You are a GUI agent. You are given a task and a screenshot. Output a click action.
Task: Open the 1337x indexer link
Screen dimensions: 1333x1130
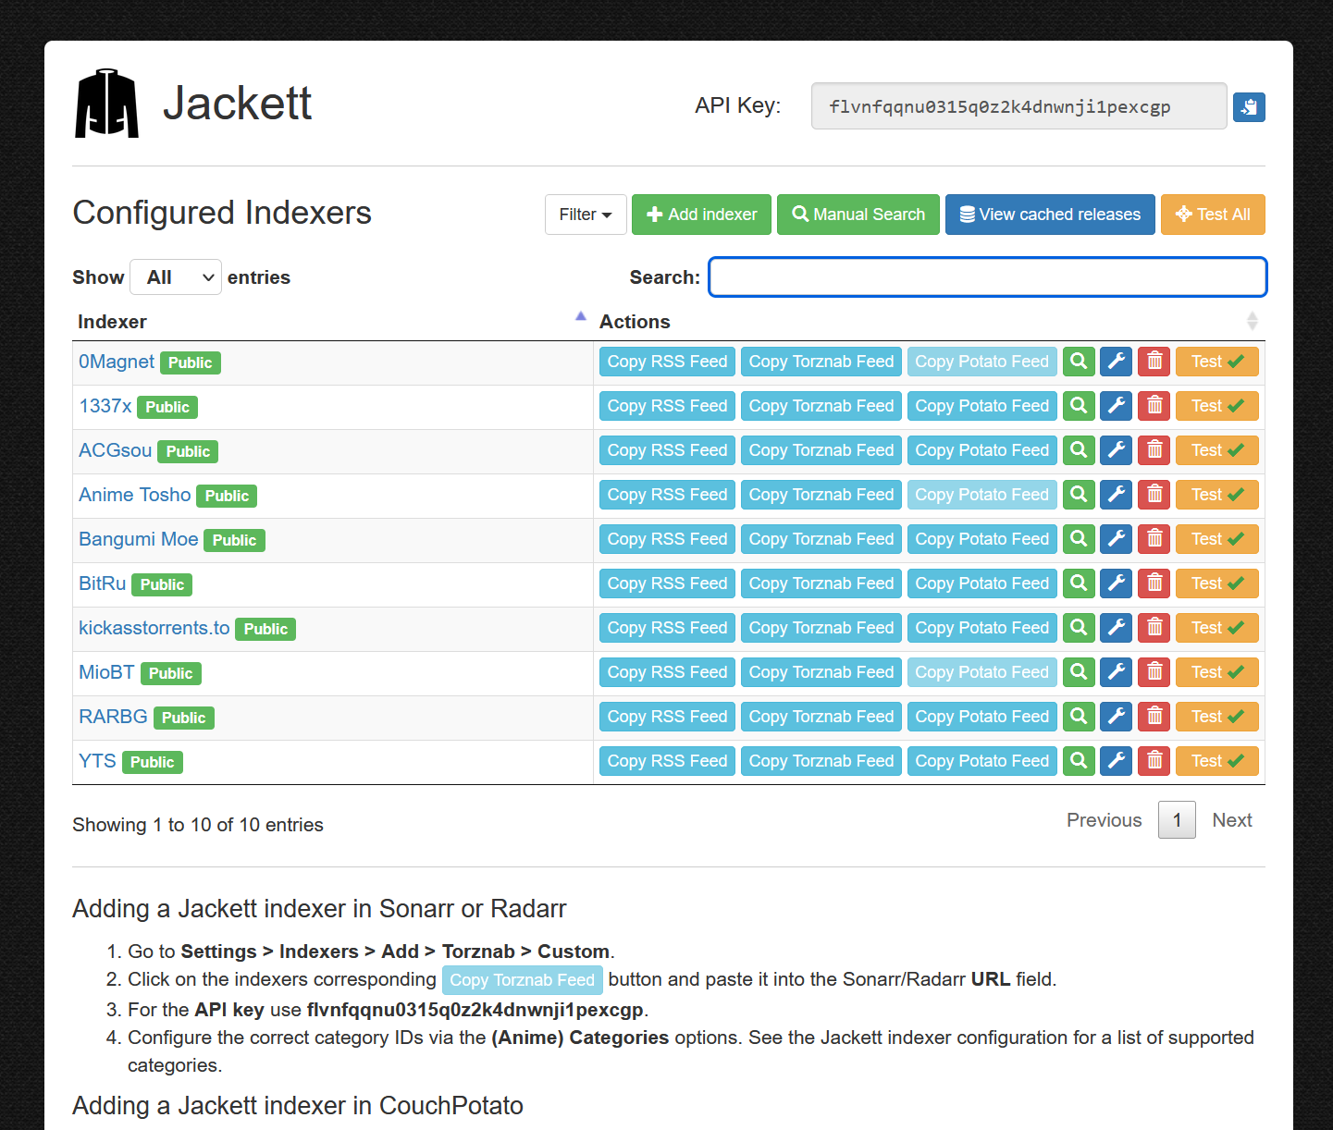105,406
